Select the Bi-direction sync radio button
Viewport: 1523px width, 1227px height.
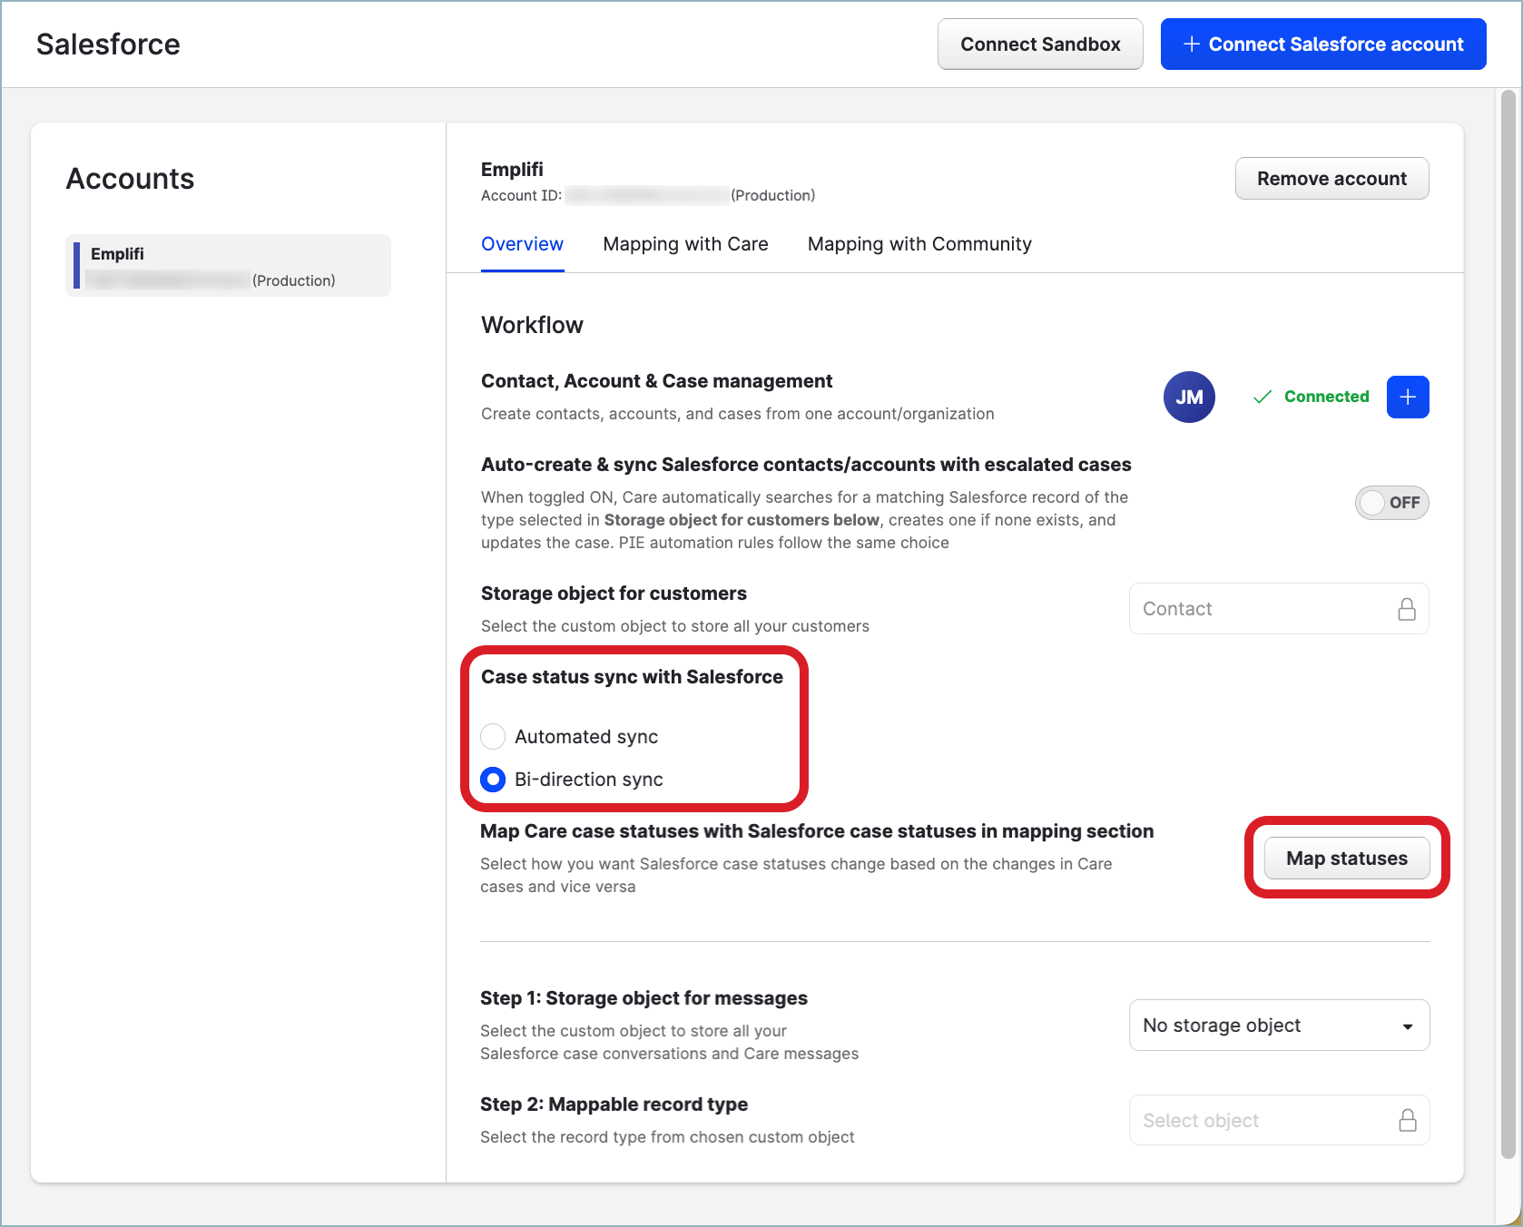point(493,779)
